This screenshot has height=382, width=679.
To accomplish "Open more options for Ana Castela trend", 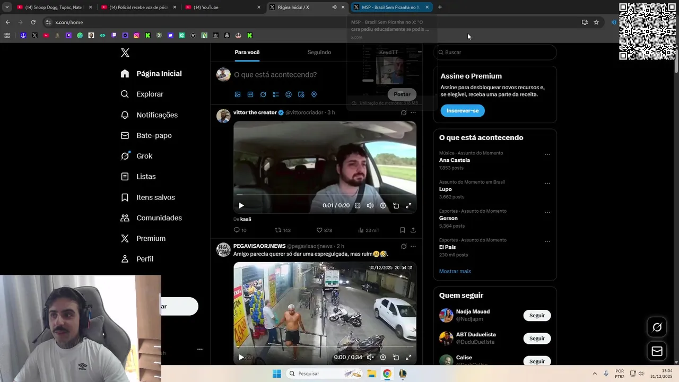I will click(x=547, y=154).
